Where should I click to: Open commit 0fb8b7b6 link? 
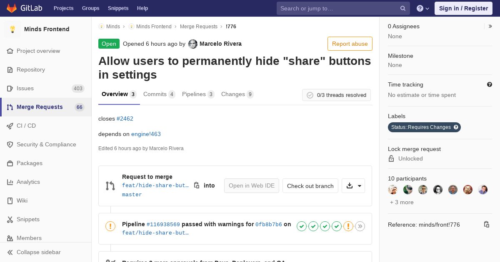(x=269, y=224)
